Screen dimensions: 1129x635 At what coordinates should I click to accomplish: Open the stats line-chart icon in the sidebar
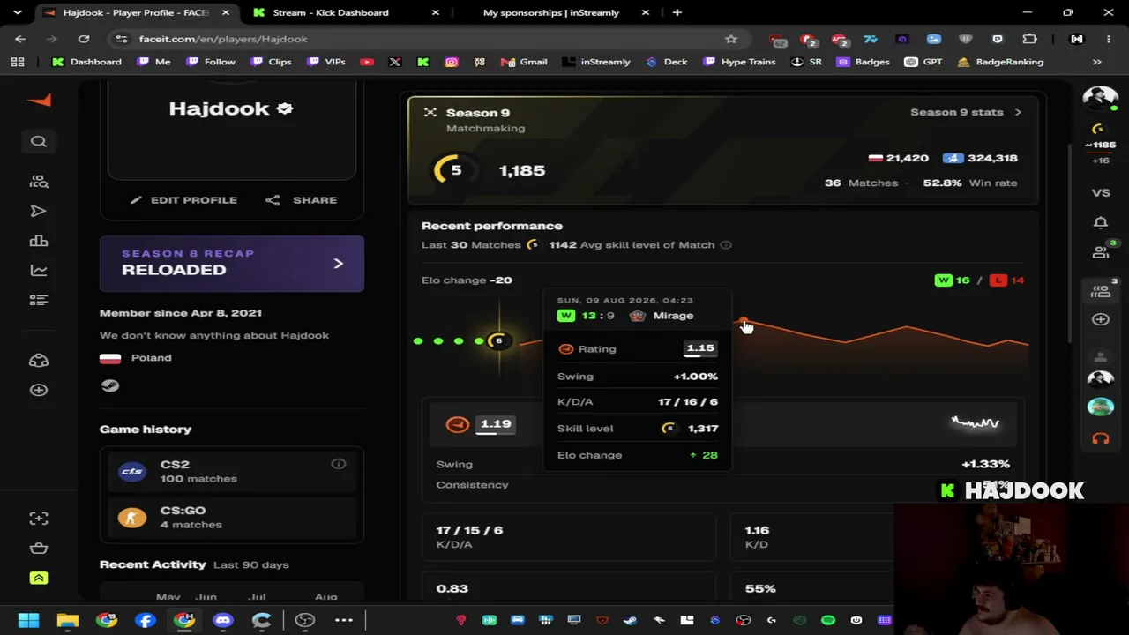tap(39, 271)
